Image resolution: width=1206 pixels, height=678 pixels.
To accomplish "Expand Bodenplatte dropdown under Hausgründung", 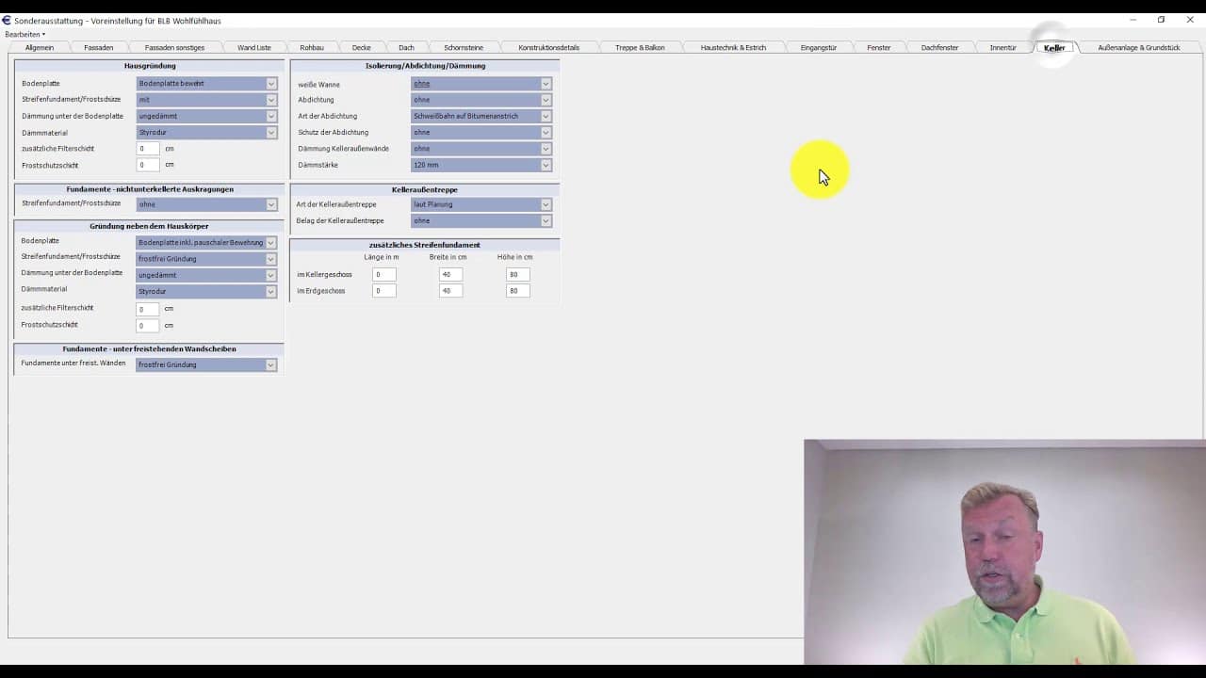I will 206,84.
